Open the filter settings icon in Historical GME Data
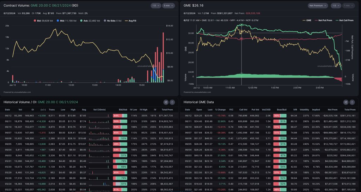361x192 pixels. pos(346,102)
